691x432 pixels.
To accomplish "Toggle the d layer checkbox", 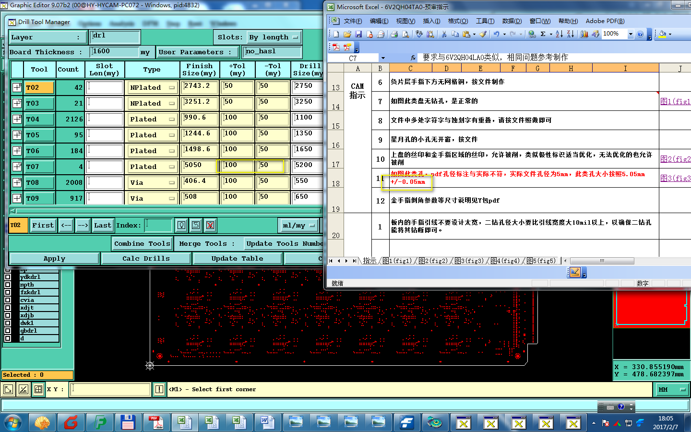I will click(x=7, y=338).
